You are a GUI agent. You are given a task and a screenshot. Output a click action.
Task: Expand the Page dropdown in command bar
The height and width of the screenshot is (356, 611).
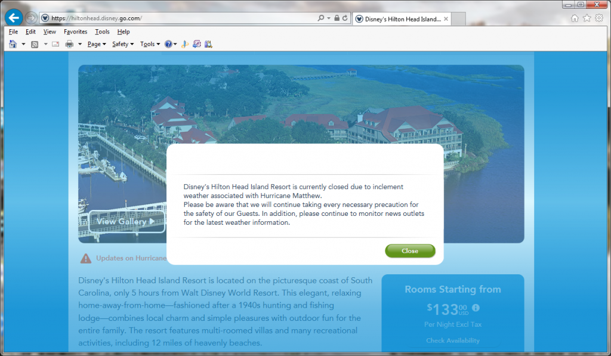97,44
